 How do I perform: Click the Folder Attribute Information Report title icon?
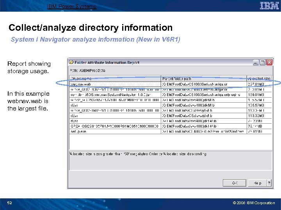(71, 62)
